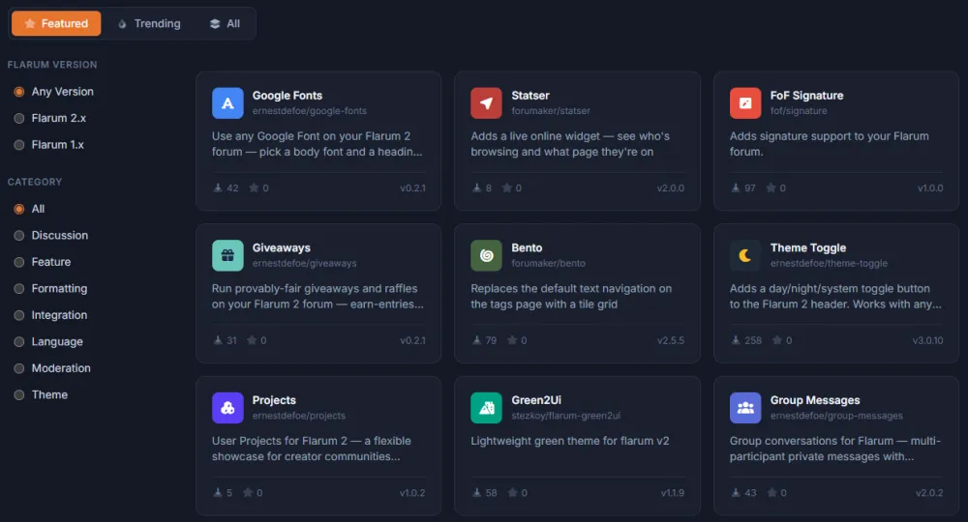Click the FoF Signature orange icon
Screen dimensions: 968x522
tap(745, 102)
